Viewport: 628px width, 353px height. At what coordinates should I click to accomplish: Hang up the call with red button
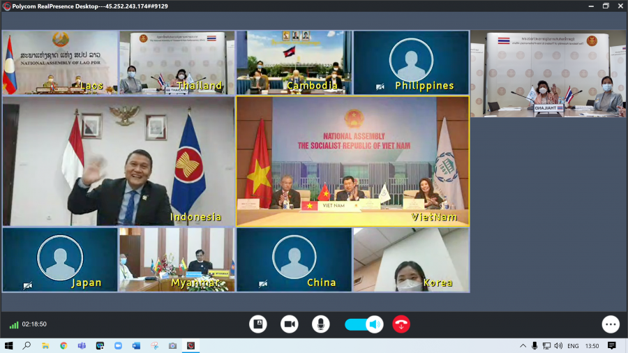(x=401, y=324)
